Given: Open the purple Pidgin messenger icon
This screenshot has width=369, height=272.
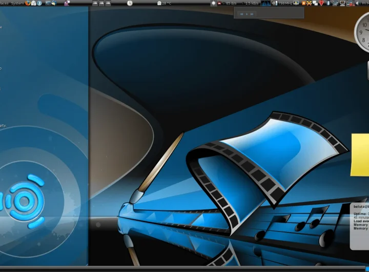Looking at the screenshot, I should pyautogui.click(x=67, y=3).
